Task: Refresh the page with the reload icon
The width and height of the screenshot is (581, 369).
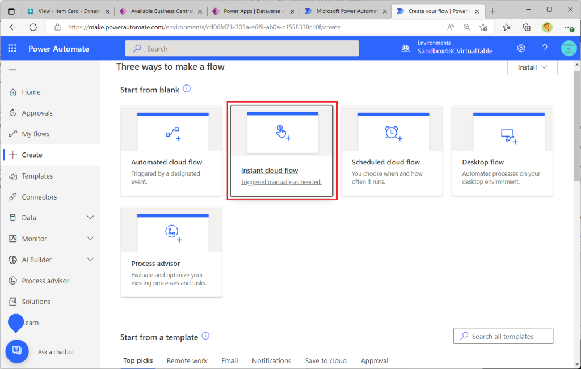Action: (33, 27)
